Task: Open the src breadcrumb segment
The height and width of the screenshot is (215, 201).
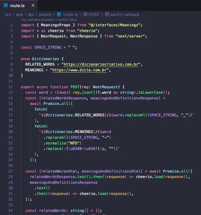Action: tap(8, 14)
